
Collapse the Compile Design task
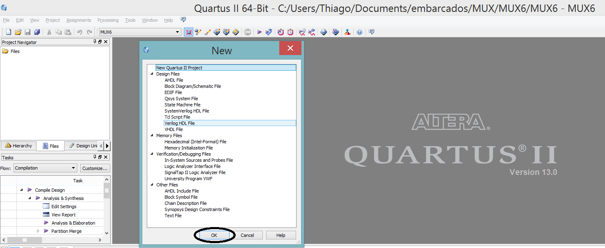point(21,190)
